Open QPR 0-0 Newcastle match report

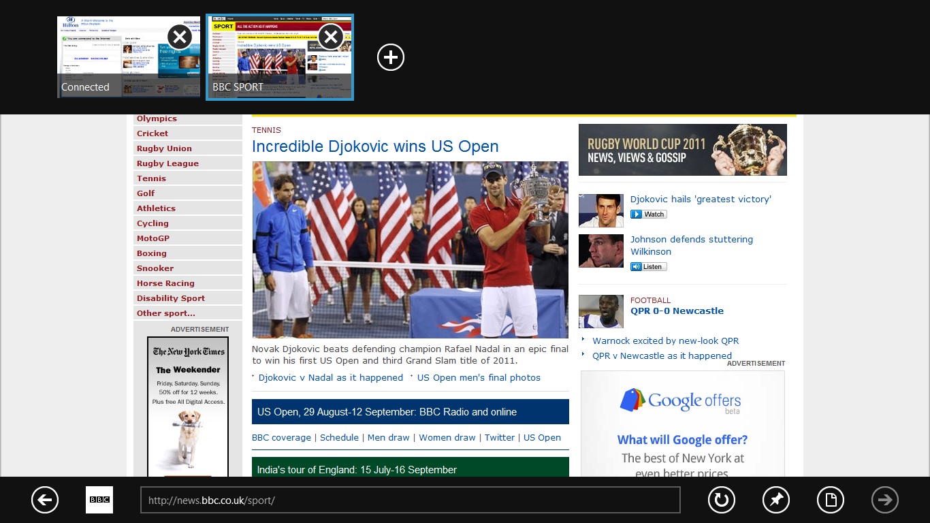677,311
